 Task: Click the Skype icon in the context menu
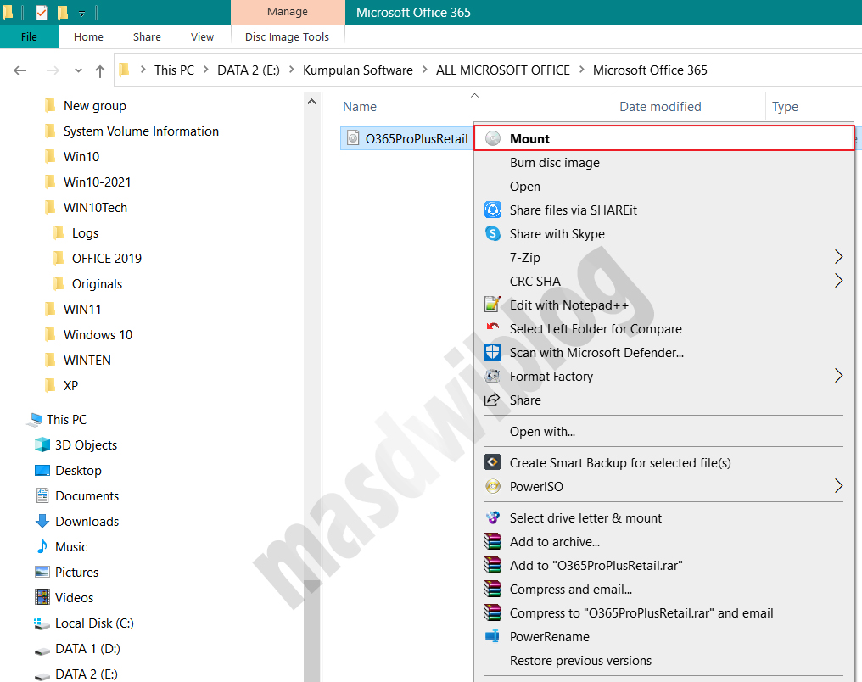click(493, 233)
